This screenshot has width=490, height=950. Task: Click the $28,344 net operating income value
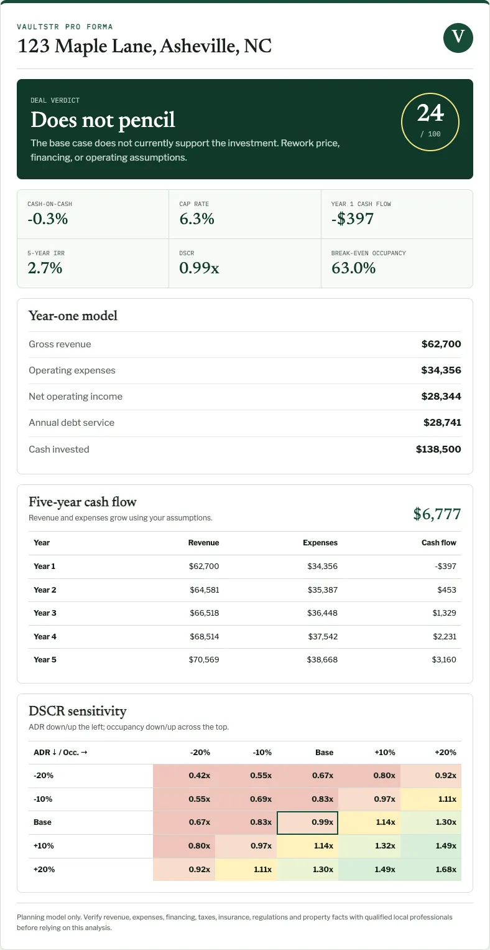441,397
